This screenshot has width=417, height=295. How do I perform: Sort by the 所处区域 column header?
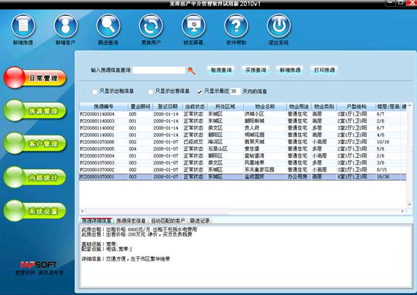(x=225, y=107)
